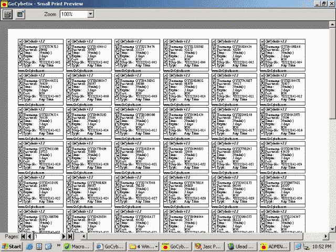Click the vertical scrollbar thumb
The height and width of the screenshot is (252, 336).
332,73
